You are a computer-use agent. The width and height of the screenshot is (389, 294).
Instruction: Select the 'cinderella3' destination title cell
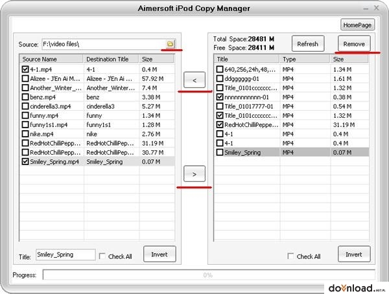tap(100, 106)
